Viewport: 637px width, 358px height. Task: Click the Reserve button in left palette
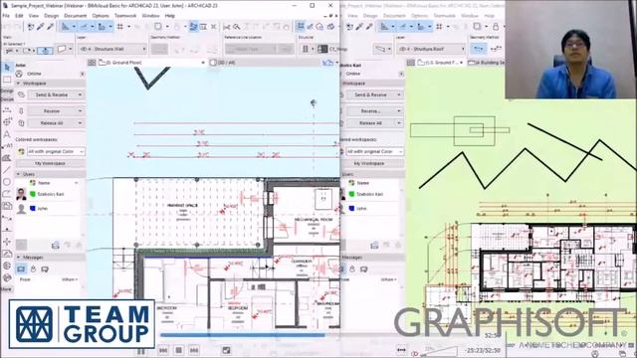[52, 110]
